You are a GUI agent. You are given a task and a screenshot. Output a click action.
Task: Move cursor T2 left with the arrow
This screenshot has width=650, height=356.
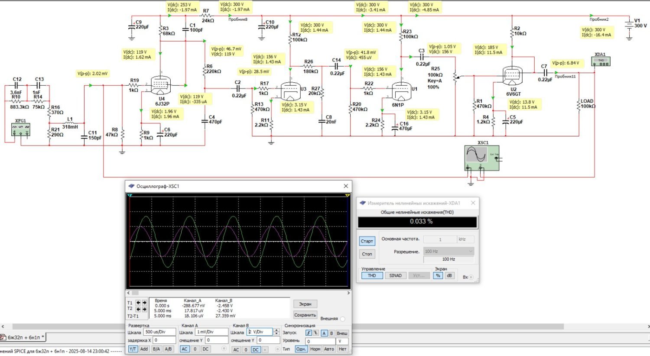pyautogui.click(x=138, y=309)
